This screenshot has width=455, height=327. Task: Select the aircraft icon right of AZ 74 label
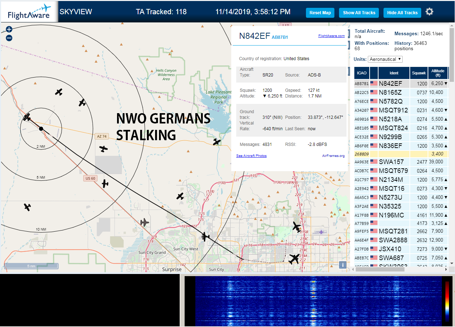coord(104,149)
